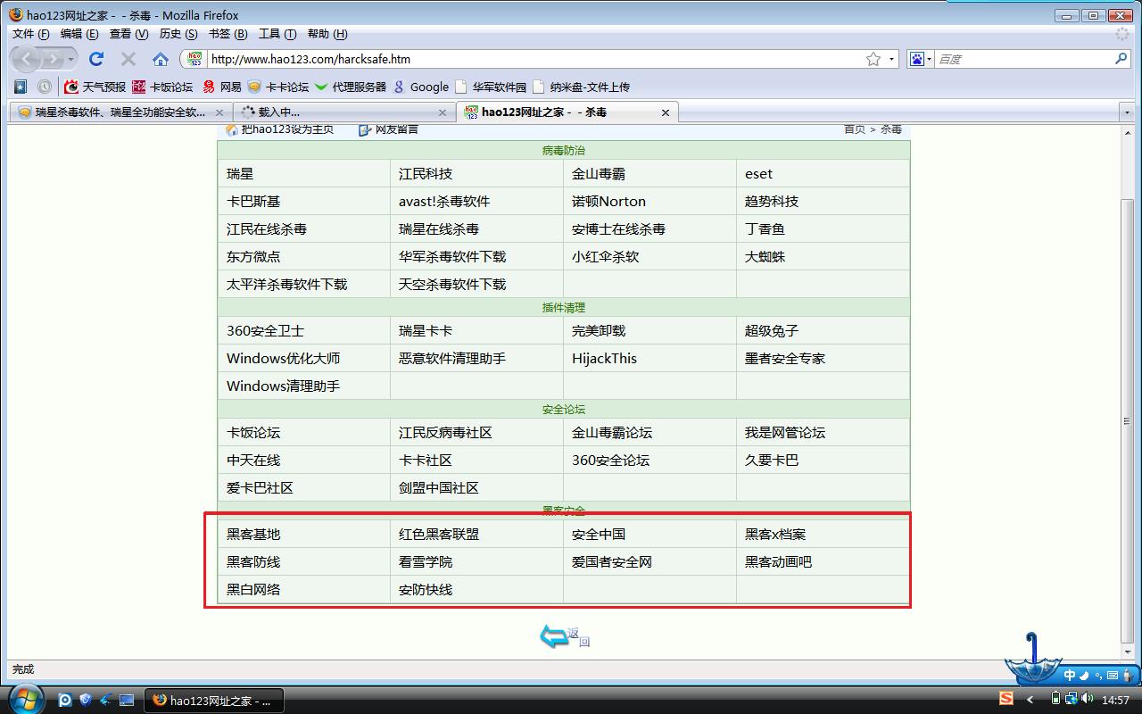This screenshot has width=1142, height=714.
Task: Open the 诺顿Norton link
Action: coord(608,202)
